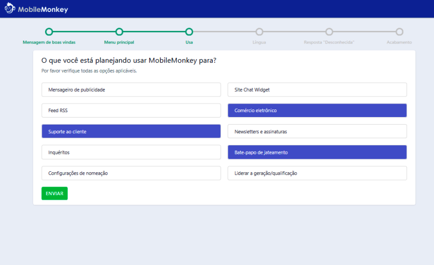Select Configurações de nomeação option
The image size is (434, 265).
131,173
